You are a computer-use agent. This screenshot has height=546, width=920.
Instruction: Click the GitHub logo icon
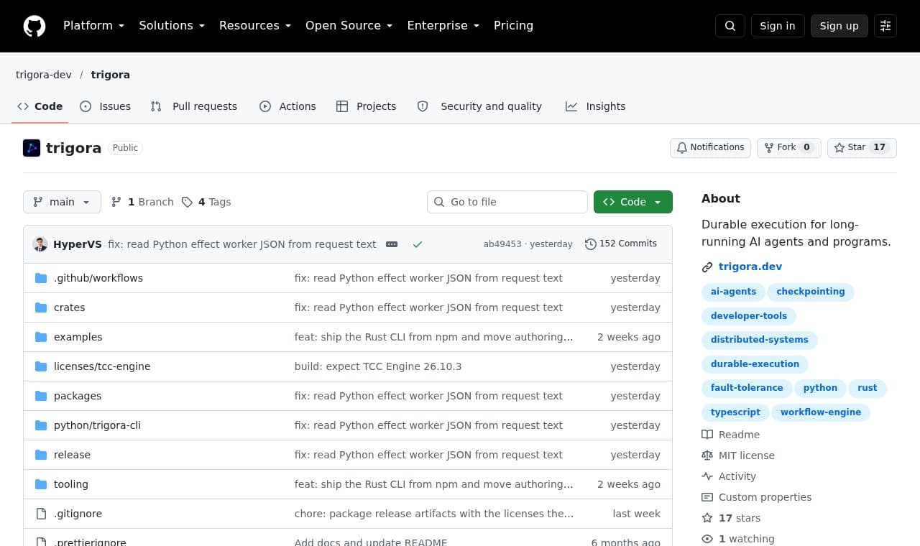[x=34, y=26]
